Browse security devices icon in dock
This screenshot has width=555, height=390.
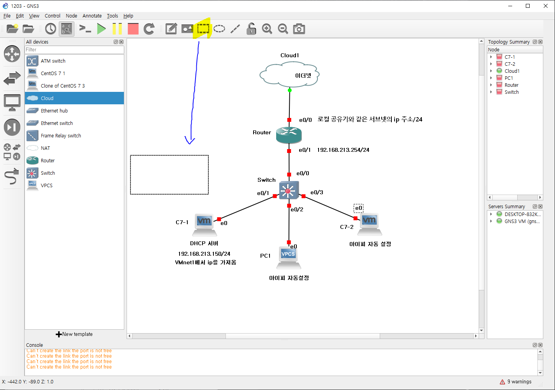12,127
